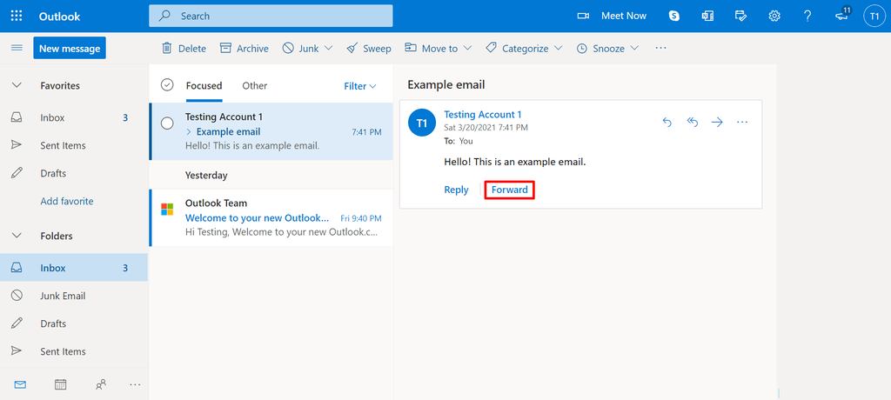
Task: Open notifications megaphone with 11 badge
Action: click(842, 16)
